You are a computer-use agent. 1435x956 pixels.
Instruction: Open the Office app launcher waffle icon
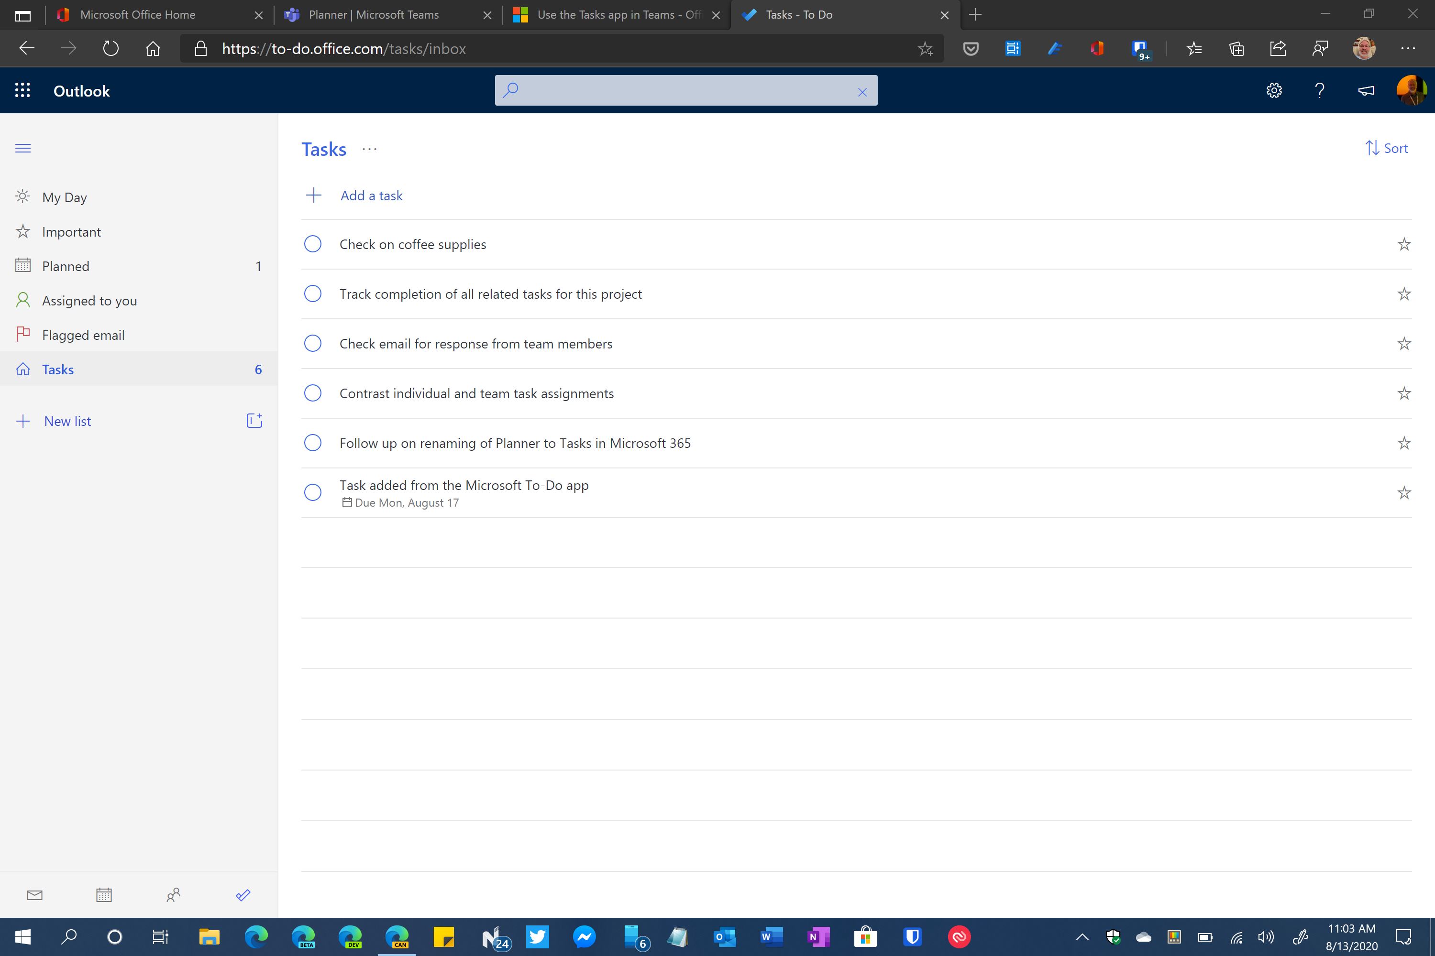[22, 90]
